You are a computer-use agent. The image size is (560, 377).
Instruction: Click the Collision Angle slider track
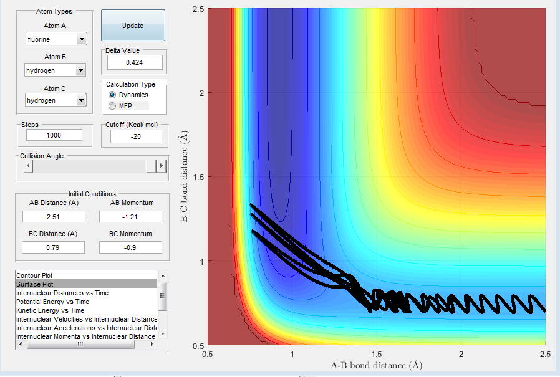pos(89,166)
